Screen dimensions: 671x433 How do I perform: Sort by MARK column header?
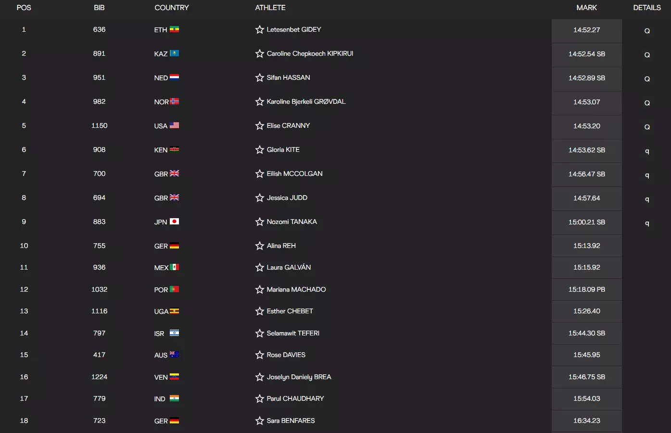[x=586, y=8]
